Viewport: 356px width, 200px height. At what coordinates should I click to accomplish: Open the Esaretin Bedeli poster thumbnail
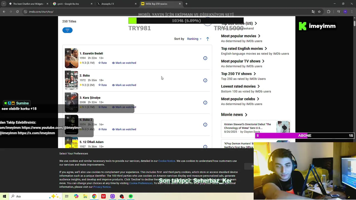tap(71, 58)
